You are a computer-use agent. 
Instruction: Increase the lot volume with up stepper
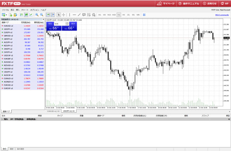tap(66, 23)
